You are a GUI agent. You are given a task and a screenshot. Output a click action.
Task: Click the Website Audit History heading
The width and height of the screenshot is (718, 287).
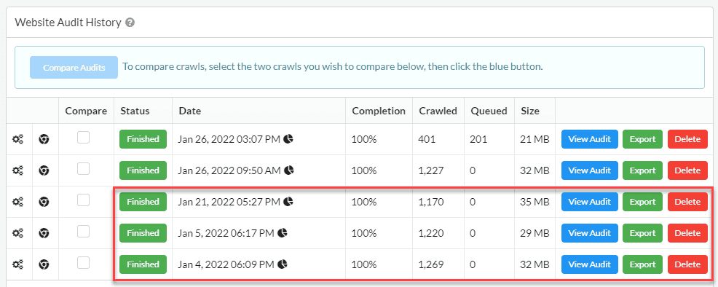68,23
